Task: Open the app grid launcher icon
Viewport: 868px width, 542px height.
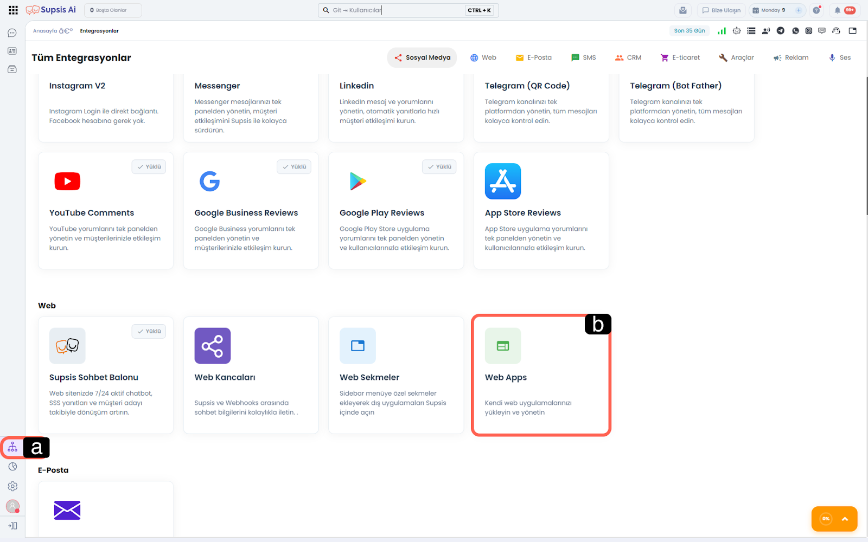Action: [13, 10]
